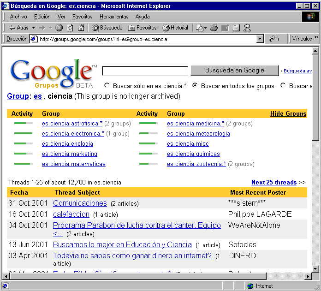
Task: Go to Next 25 threads
Action: coord(274,182)
